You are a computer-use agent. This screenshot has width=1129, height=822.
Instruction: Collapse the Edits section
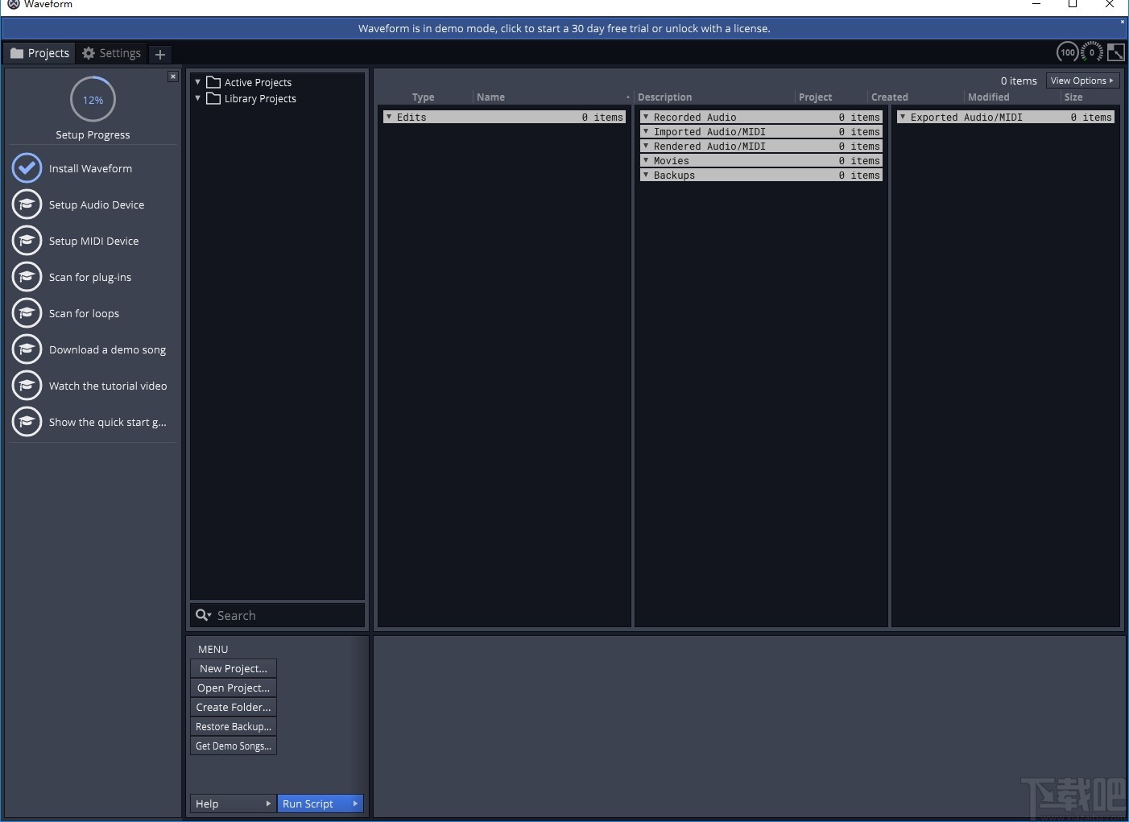pyautogui.click(x=389, y=117)
